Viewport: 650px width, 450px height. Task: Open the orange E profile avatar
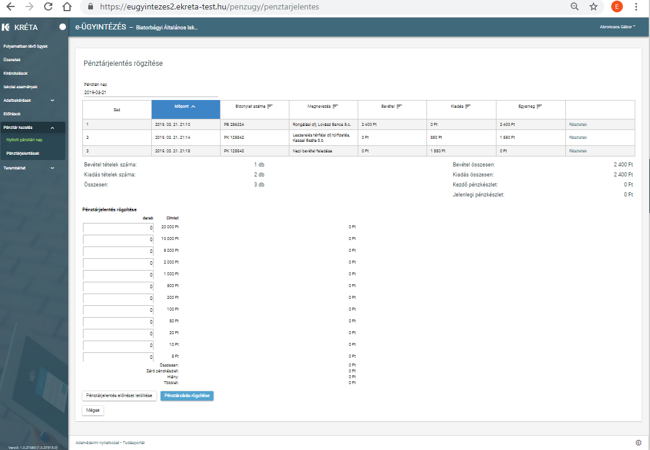[617, 6]
